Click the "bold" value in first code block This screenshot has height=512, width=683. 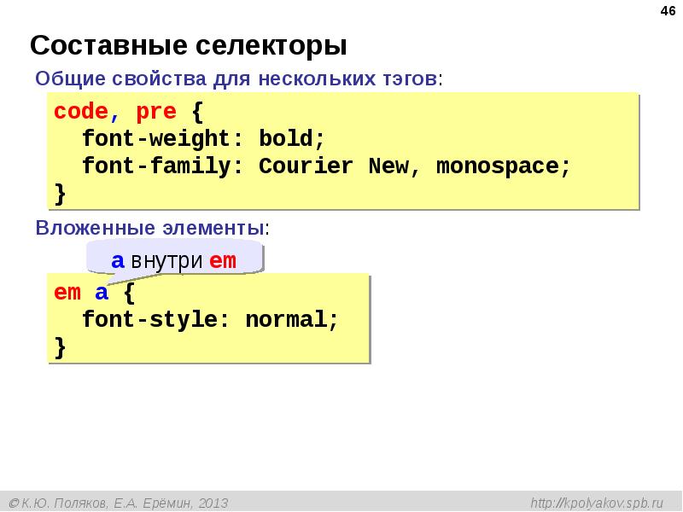286,139
